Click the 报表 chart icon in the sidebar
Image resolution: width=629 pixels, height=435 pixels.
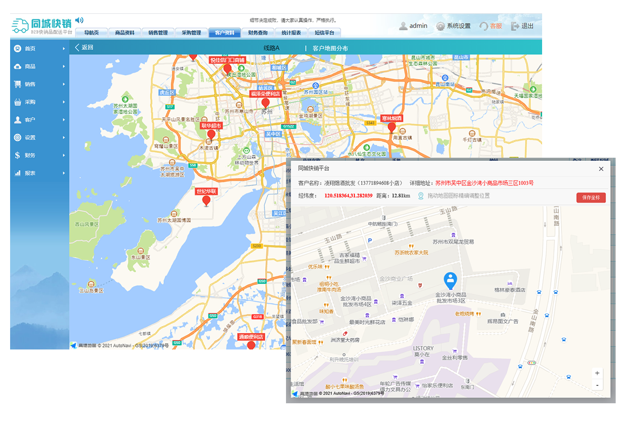pos(17,173)
